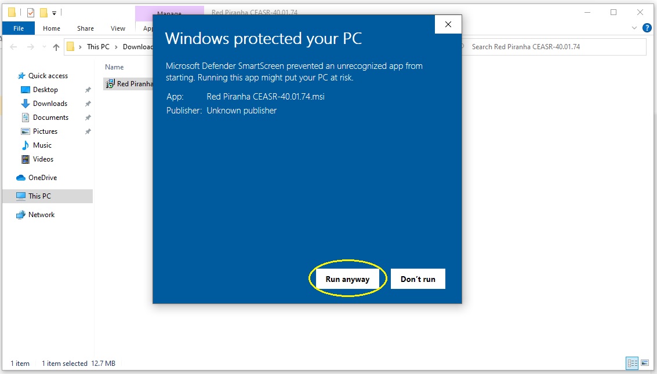This screenshot has height=374, width=657.
Task: Maximize the Explorer window
Action: coord(614,12)
